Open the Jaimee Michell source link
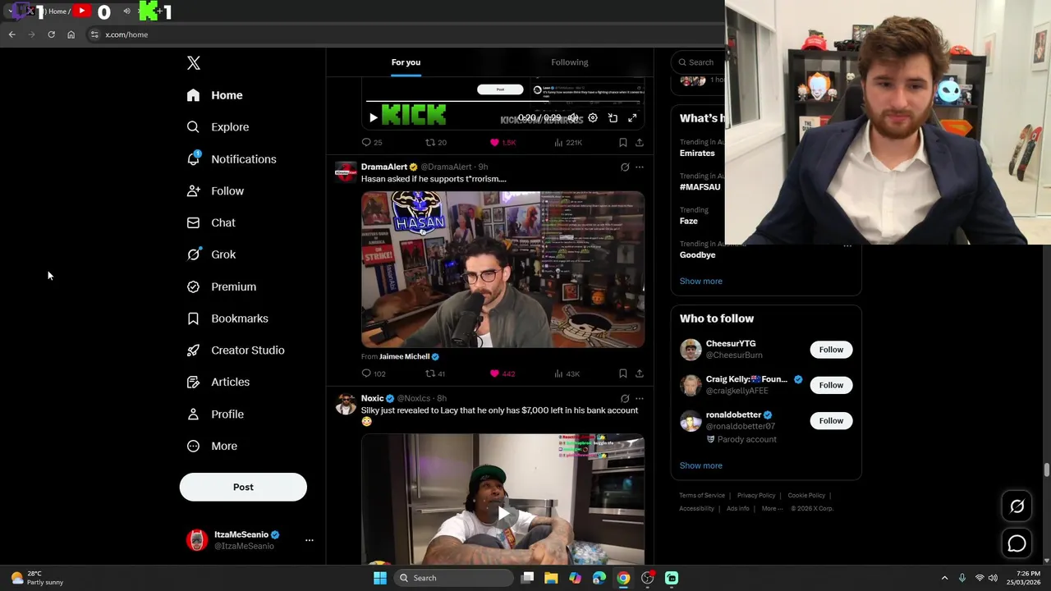The height and width of the screenshot is (591, 1051). click(405, 357)
